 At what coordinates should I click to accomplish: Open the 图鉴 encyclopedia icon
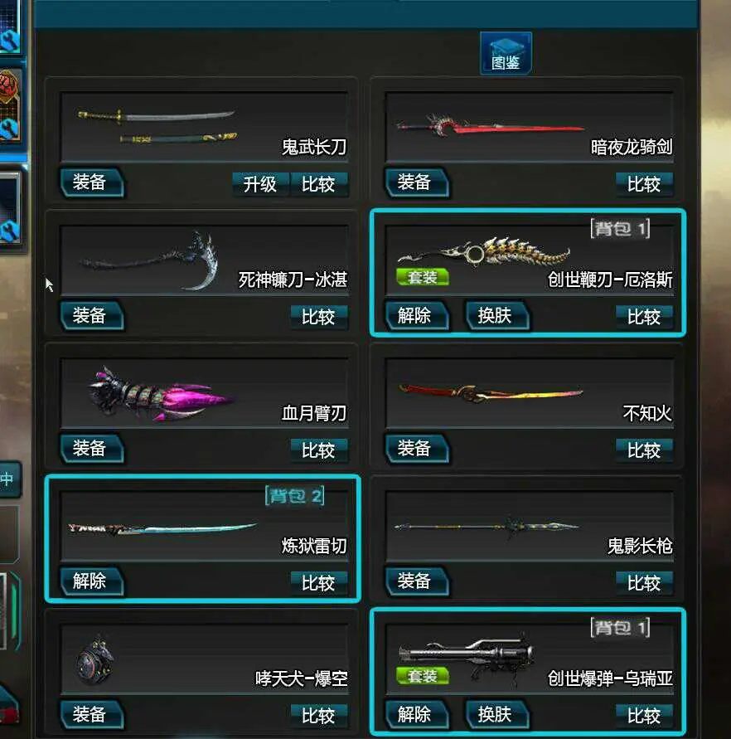tap(506, 53)
